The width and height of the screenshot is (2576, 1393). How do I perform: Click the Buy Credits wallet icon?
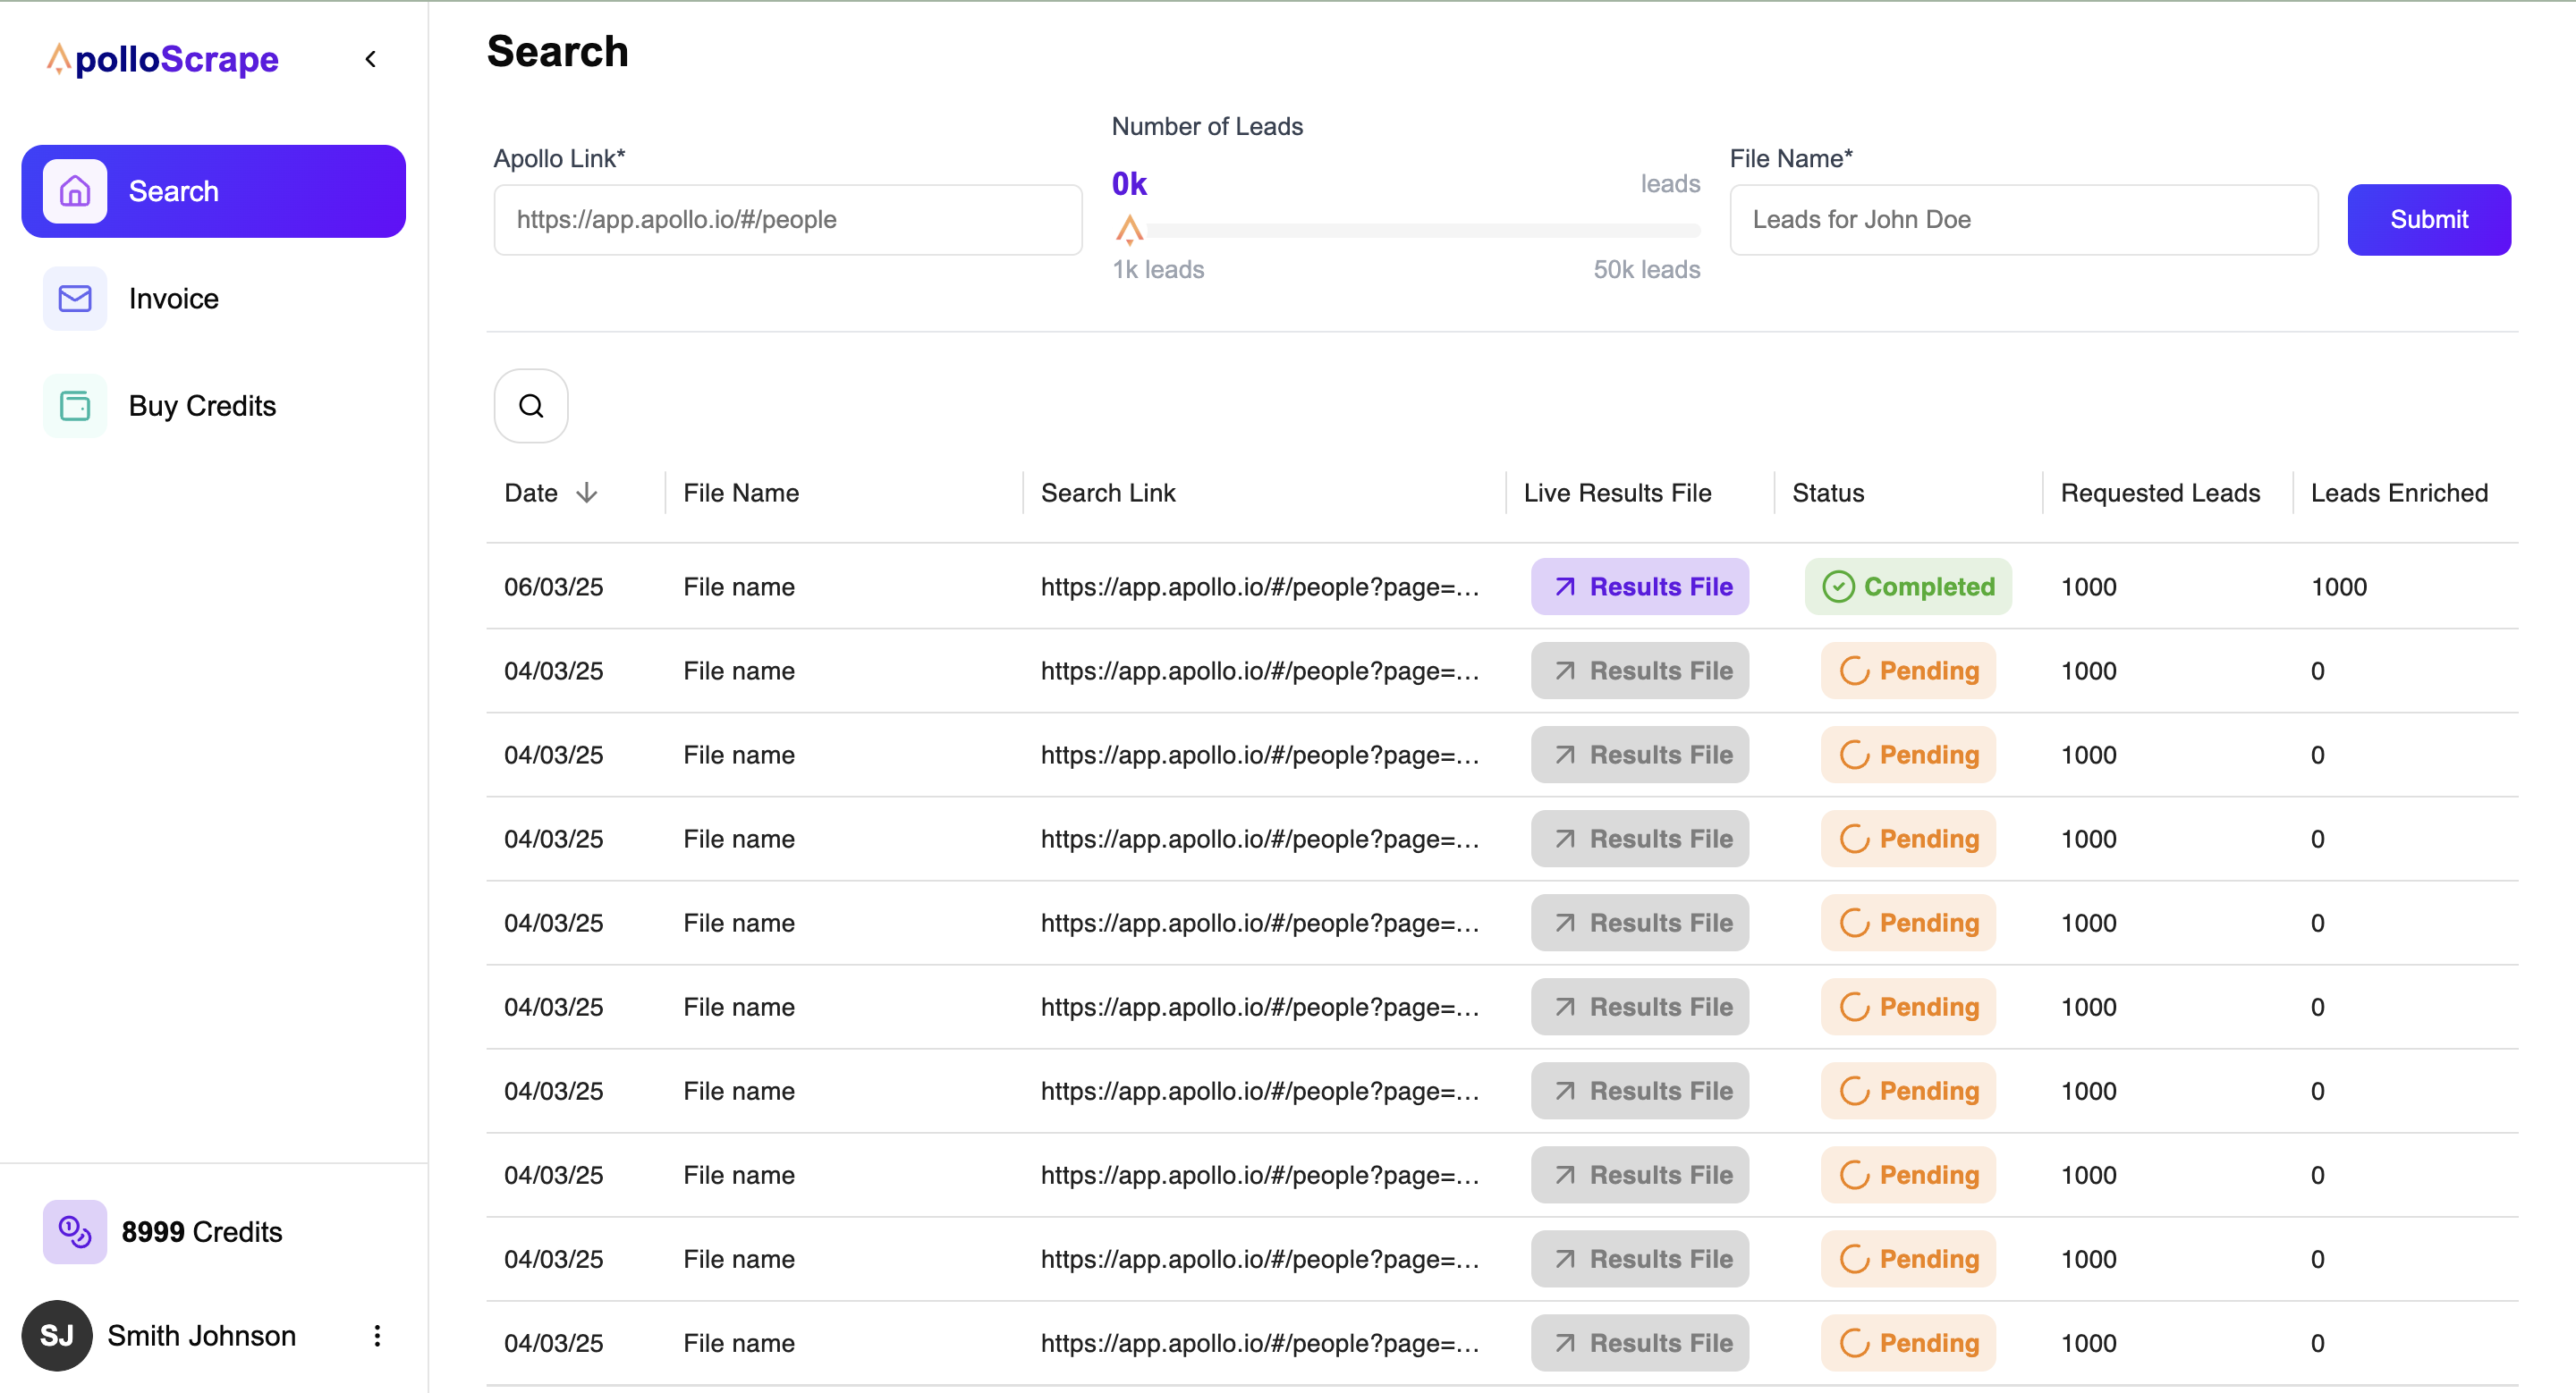(x=75, y=406)
